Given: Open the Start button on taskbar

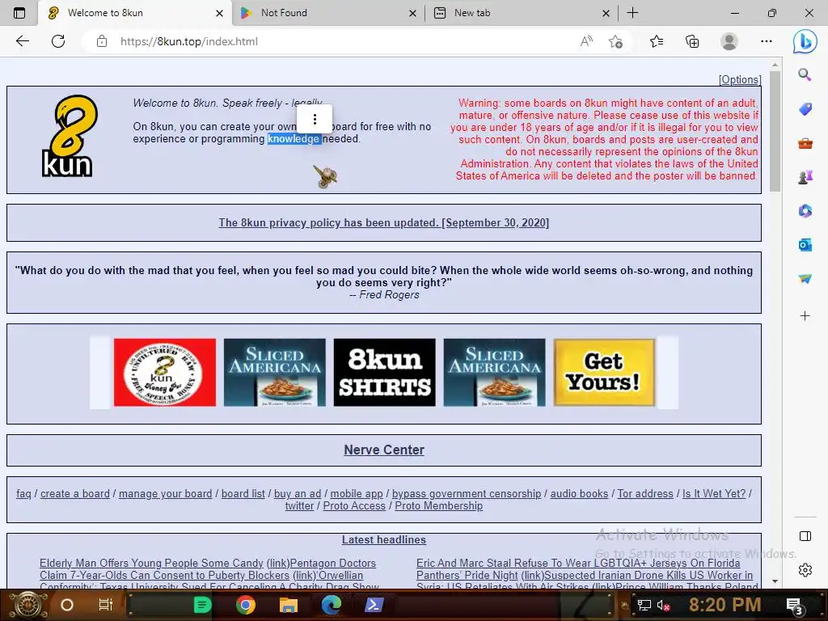Looking at the screenshot, I should pyautogui.click(x=27, y=605).
